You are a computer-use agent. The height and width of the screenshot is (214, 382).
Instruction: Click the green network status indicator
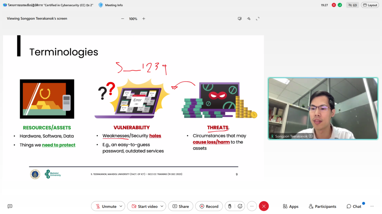click(x=340, y=5)
